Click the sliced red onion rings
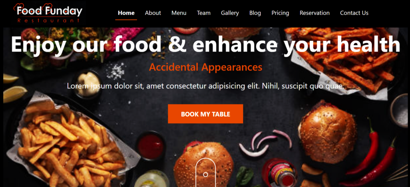The width and height of the screenshot is (410, 187). tap(265, 143)
